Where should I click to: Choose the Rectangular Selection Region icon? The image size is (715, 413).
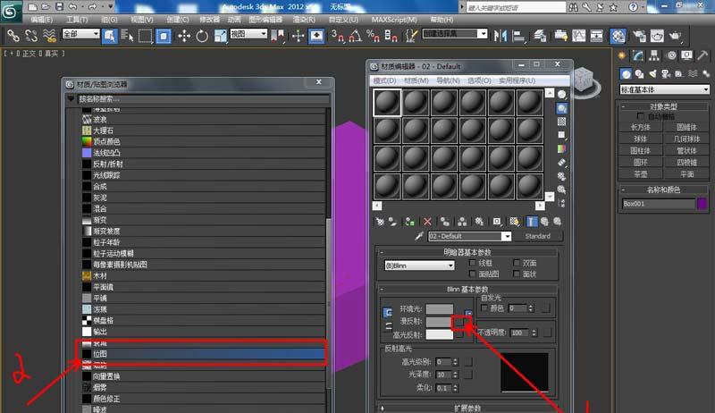click(x=145, y=36)
